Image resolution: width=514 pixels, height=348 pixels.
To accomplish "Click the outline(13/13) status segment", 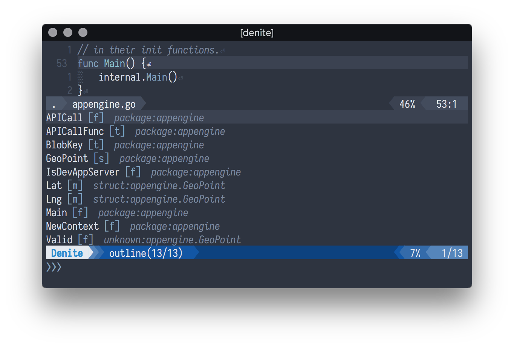I will click(x=146, y=253).
